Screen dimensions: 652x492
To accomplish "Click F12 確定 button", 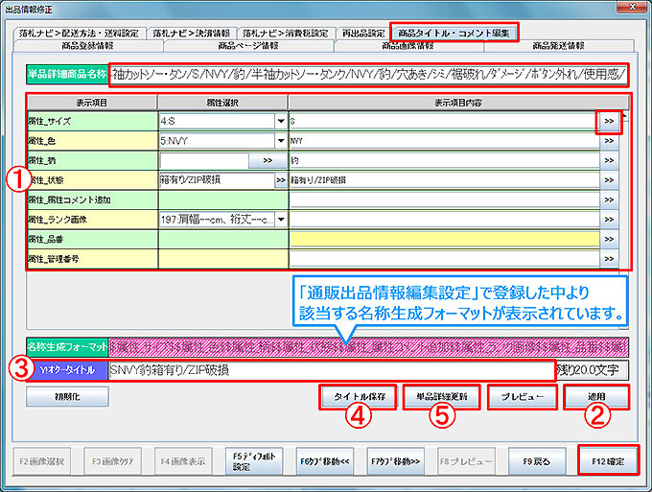I will (x=608, y=461).
